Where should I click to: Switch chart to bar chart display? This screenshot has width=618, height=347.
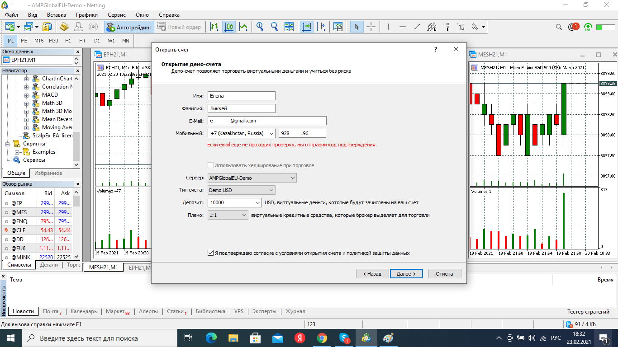click(x=214, y=27)
